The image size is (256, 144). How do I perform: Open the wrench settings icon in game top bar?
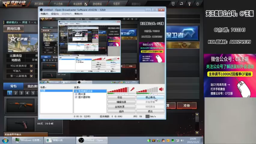pyautogui.click(x=189, y=4)
